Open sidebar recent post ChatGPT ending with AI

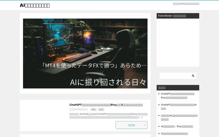[179, 107]
